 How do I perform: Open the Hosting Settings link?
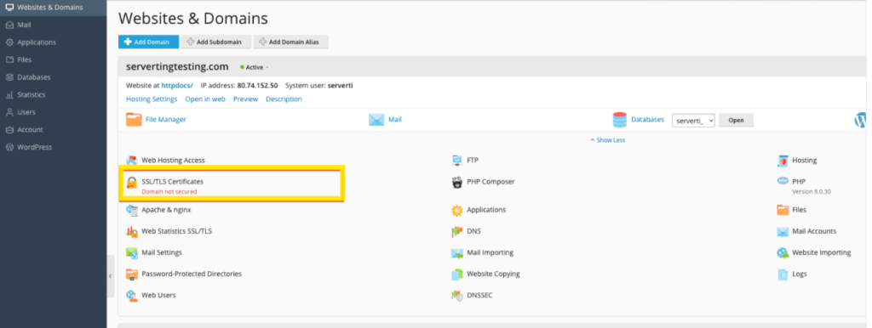(152, 99)
